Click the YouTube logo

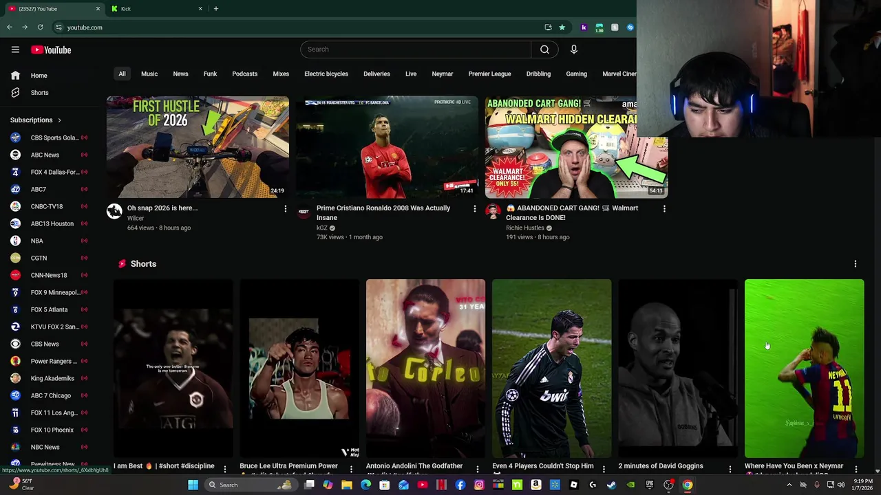click(x=51, y=49)
